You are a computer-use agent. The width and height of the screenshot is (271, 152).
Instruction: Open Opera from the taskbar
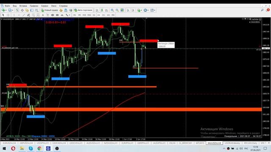[13, 148]
